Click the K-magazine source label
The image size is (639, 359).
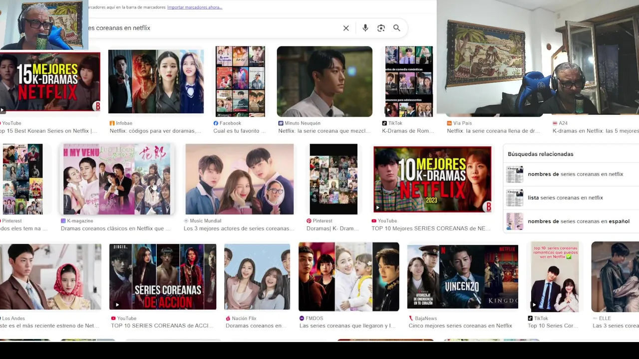tap(77, 221)
